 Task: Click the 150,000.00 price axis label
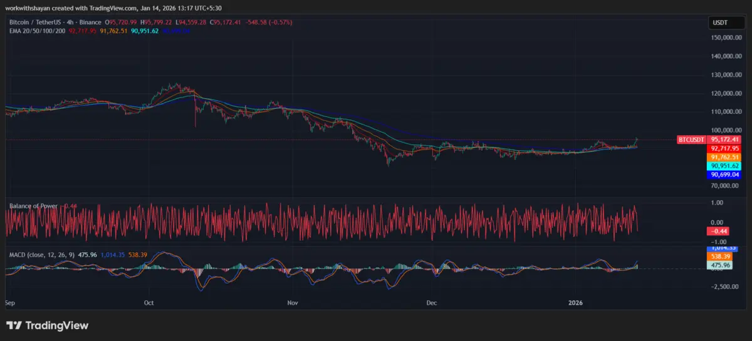[x=726, y=37]
